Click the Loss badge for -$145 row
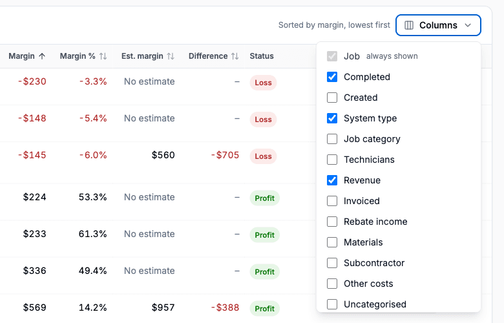 [263, 156]
